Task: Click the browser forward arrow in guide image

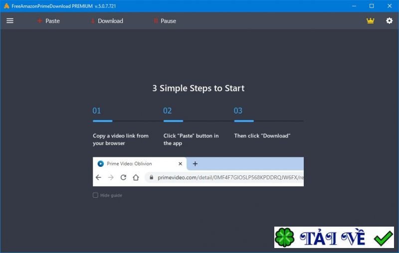Action: tap(111, 177)
